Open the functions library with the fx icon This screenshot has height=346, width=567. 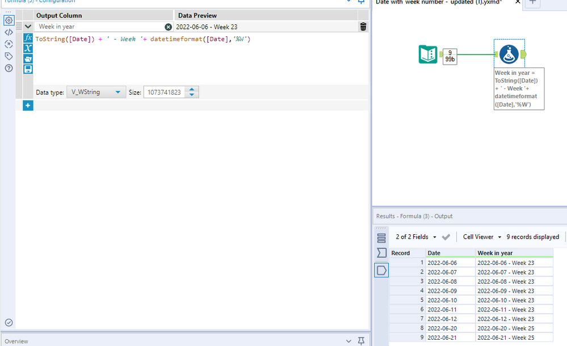pyautogui.click(x=28, y=37)
